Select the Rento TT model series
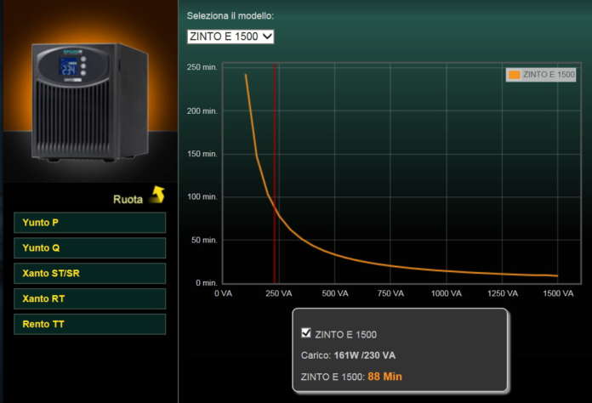This screenshot has height=403, width=592. point(89,325)
